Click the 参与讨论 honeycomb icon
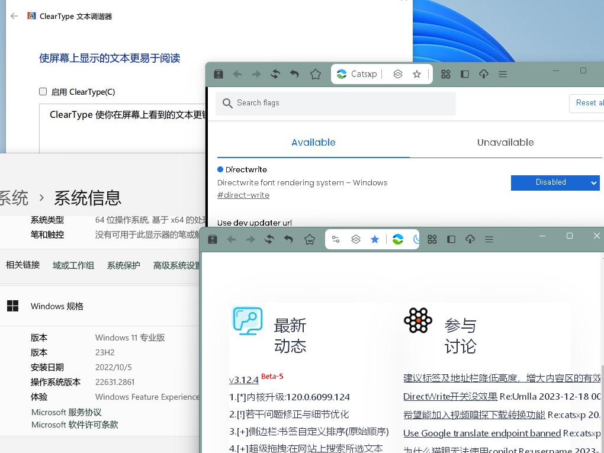Viewport: 604px width, 453px height. 418,320
